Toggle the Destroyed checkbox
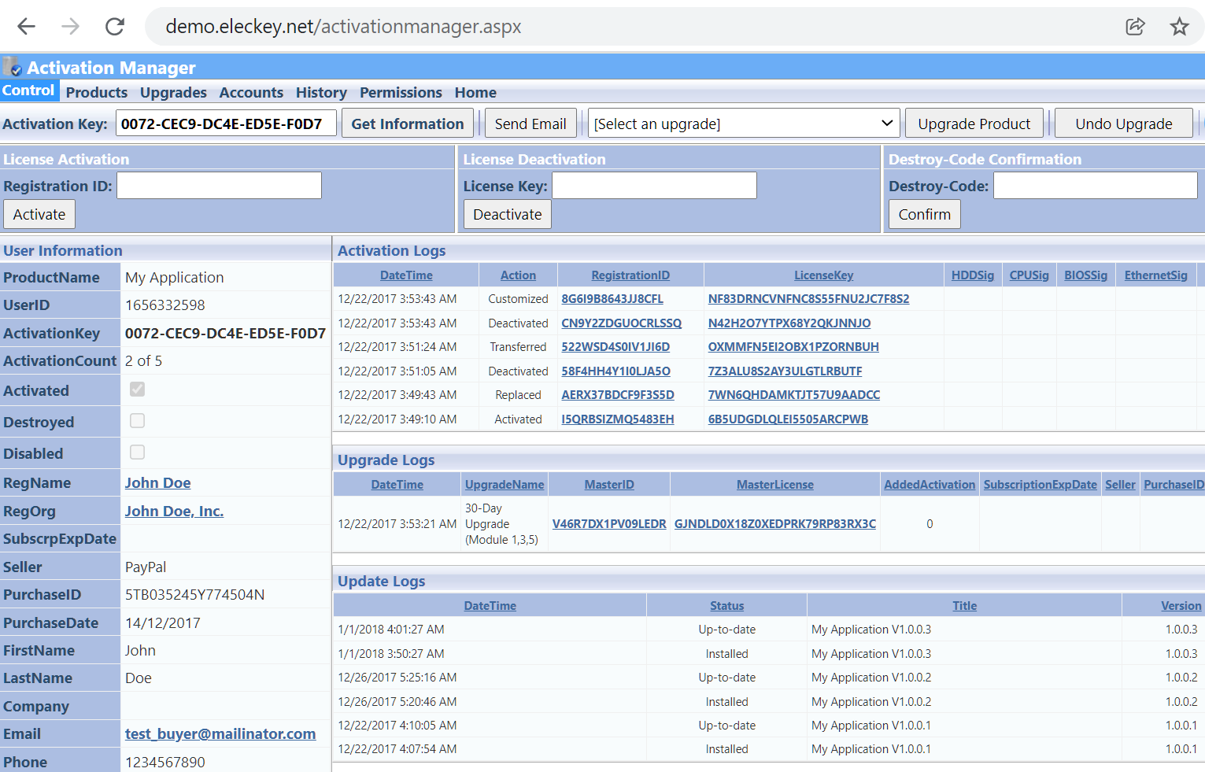 [137, 421]
